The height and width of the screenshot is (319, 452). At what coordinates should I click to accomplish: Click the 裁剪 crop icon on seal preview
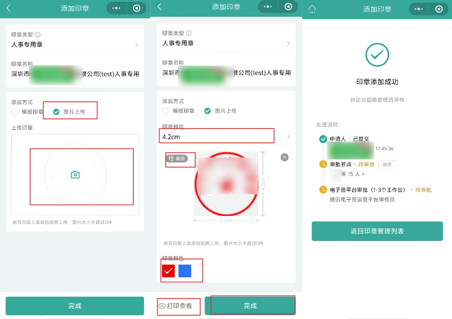point(177,159)
